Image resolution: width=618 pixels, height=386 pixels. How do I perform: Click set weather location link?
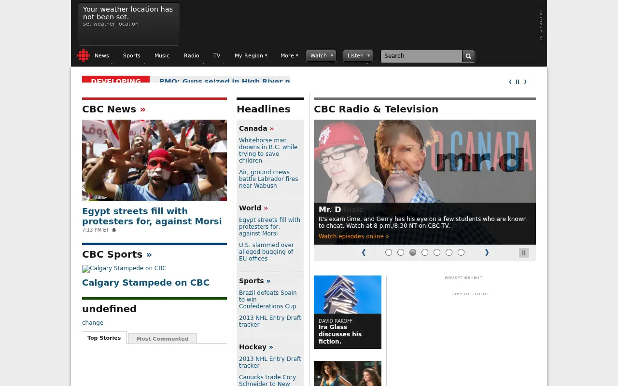click(x=111, y=24)
